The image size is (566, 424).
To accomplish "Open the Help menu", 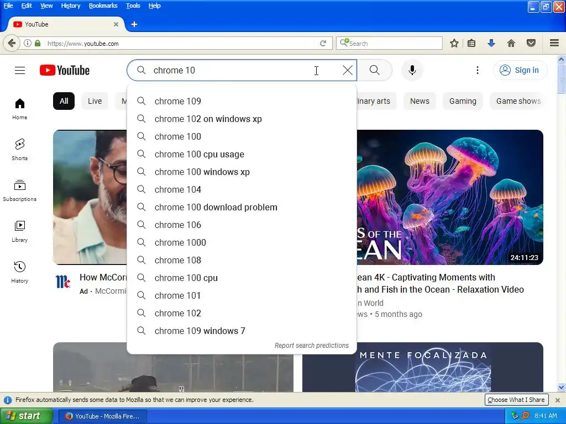I will pyautogui.click(x=155, y=6).
